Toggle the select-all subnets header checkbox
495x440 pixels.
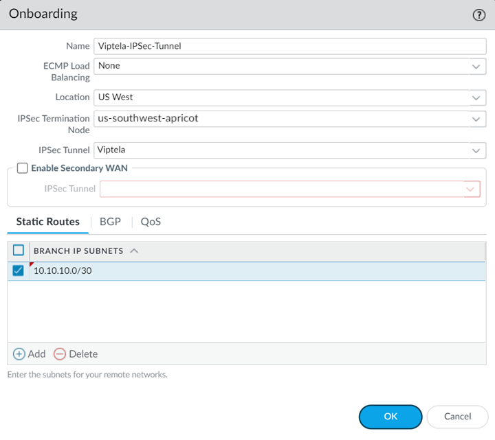point(19,251)
